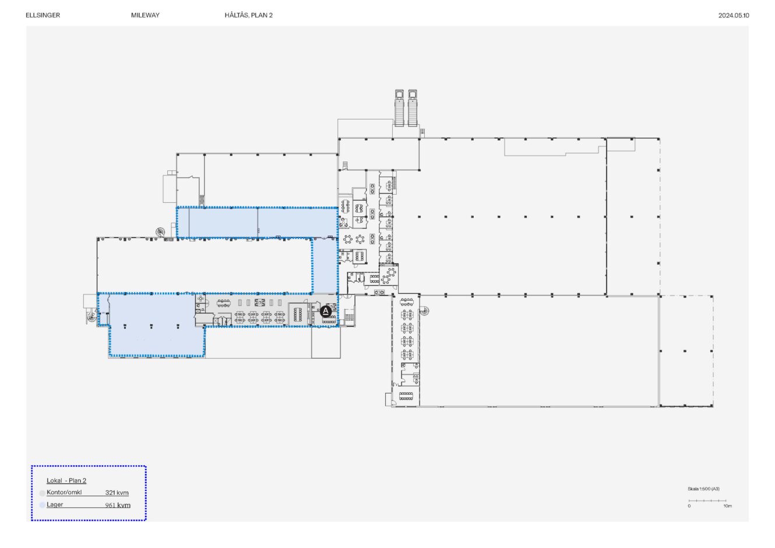The height and width of the screenshot is (548, 775).
Task: Click the date "2024.05.10"
Action: (734, 16)
